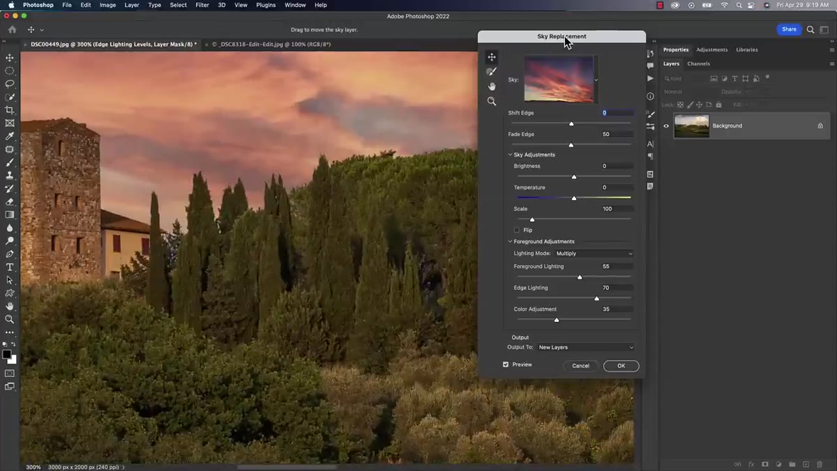
Task: Swap foreground and background colors
Action: [13, 344]
